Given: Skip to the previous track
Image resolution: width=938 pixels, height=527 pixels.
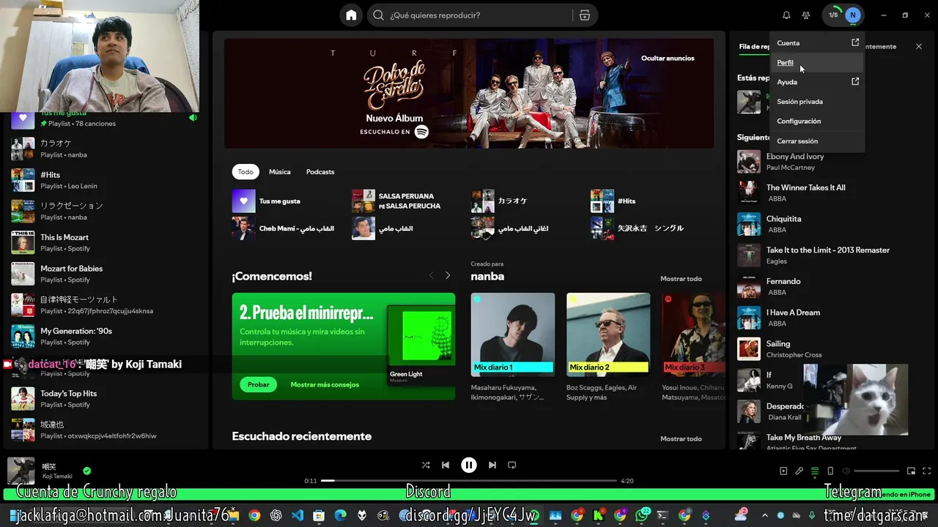Looking at the screenshot, I should (x=446, y=465).
